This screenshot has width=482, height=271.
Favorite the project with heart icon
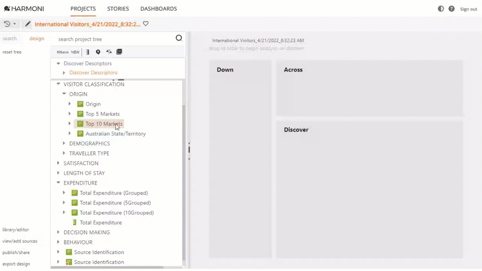click(146, 24)
